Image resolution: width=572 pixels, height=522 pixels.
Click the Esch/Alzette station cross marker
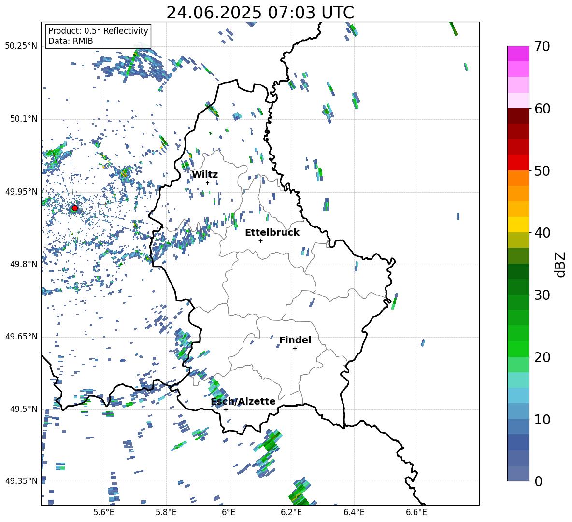pos(226,409)
